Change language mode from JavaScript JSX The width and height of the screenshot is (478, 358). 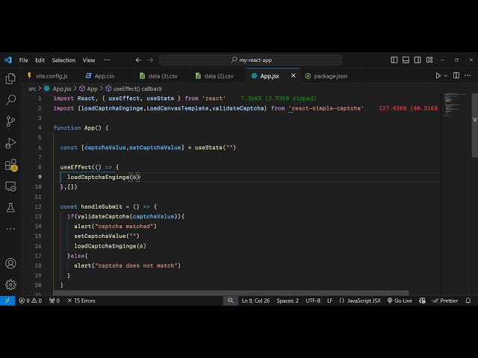tap(360, 301)
